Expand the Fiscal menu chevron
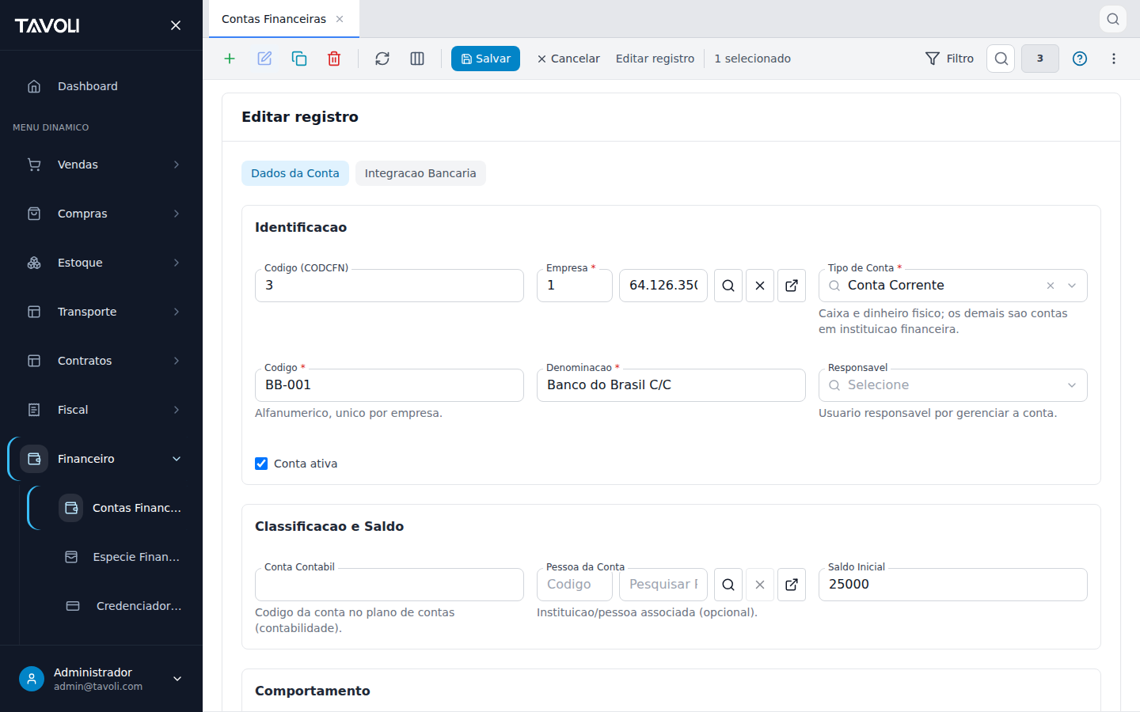The height and width of the screenshot is (712, 1140). coord(177,410)
